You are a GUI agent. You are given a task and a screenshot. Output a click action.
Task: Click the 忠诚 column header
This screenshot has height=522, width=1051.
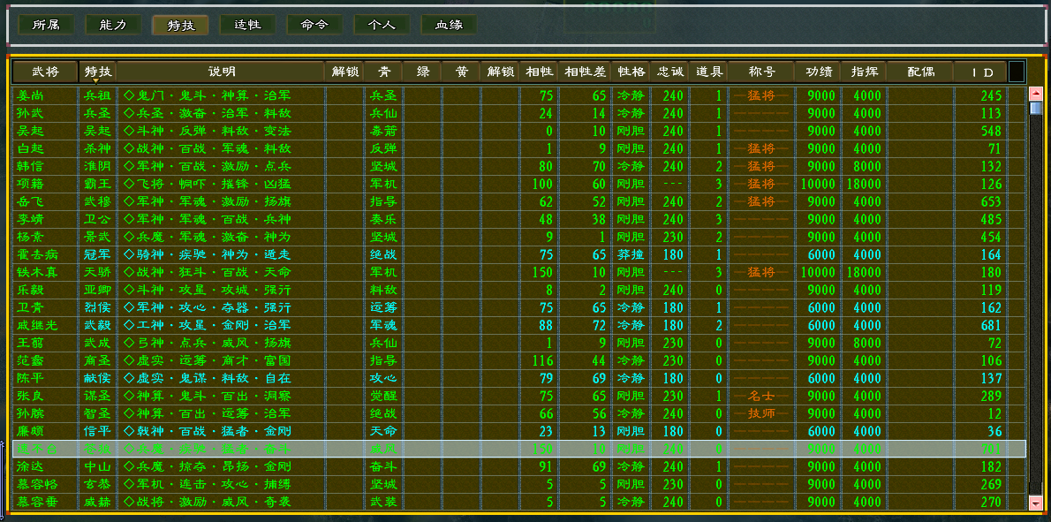[x=669, y=71]
